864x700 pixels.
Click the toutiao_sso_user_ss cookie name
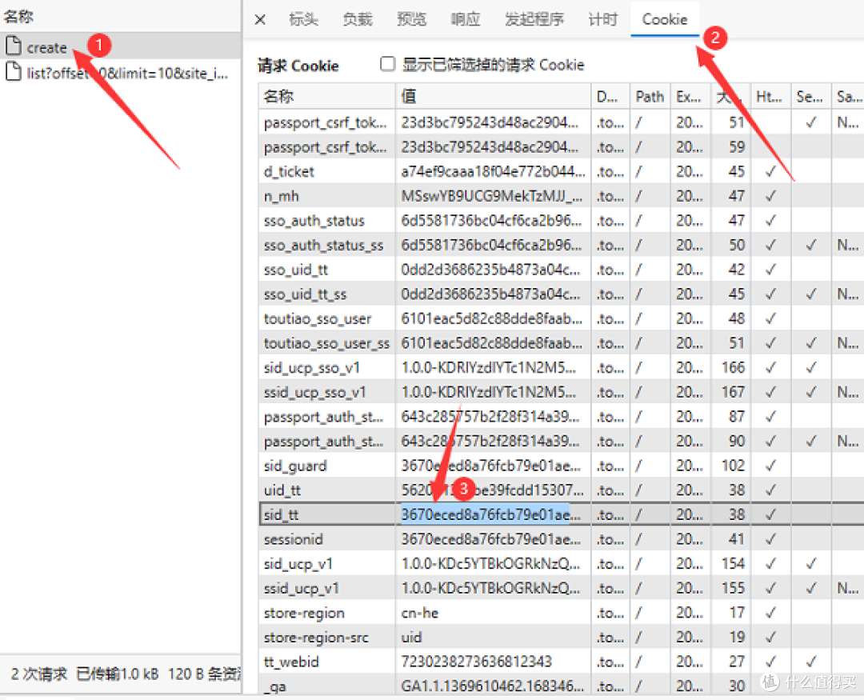click(326, 343)
